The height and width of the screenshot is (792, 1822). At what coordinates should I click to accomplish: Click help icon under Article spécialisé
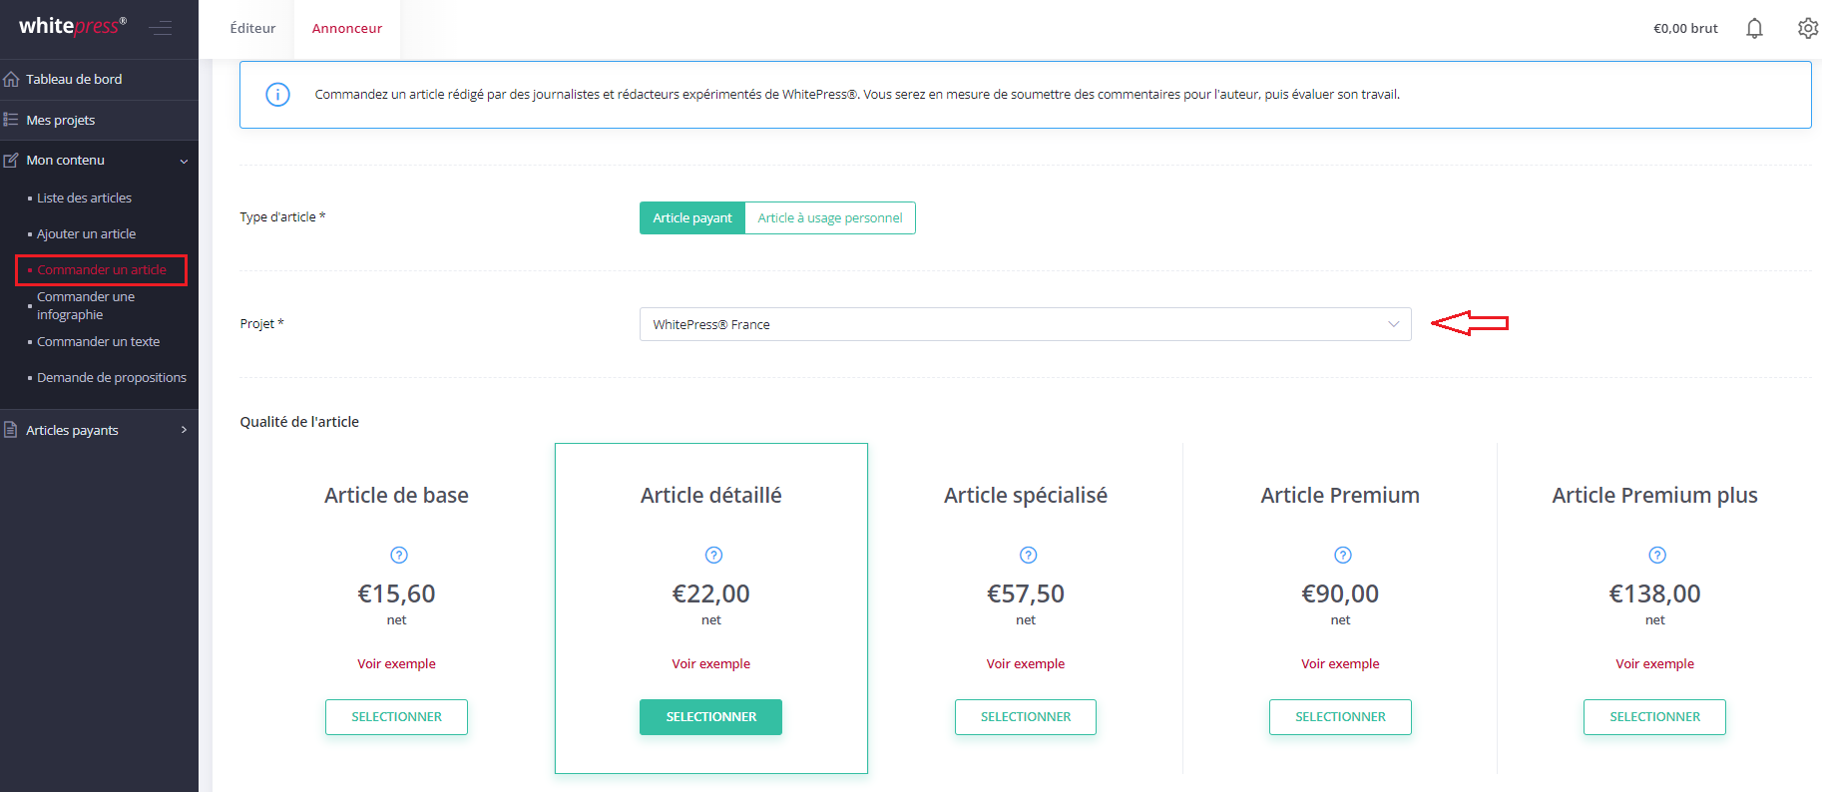tap(1028, 555)
